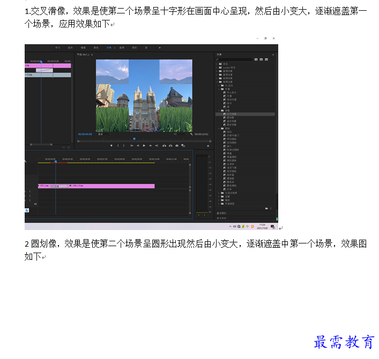
Task: Click the effect controls mini-timeline playhead
Action: (41, 62)
